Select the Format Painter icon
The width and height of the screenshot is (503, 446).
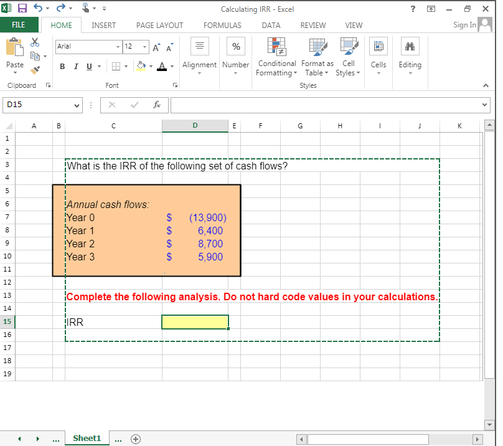tap(35, 69)
